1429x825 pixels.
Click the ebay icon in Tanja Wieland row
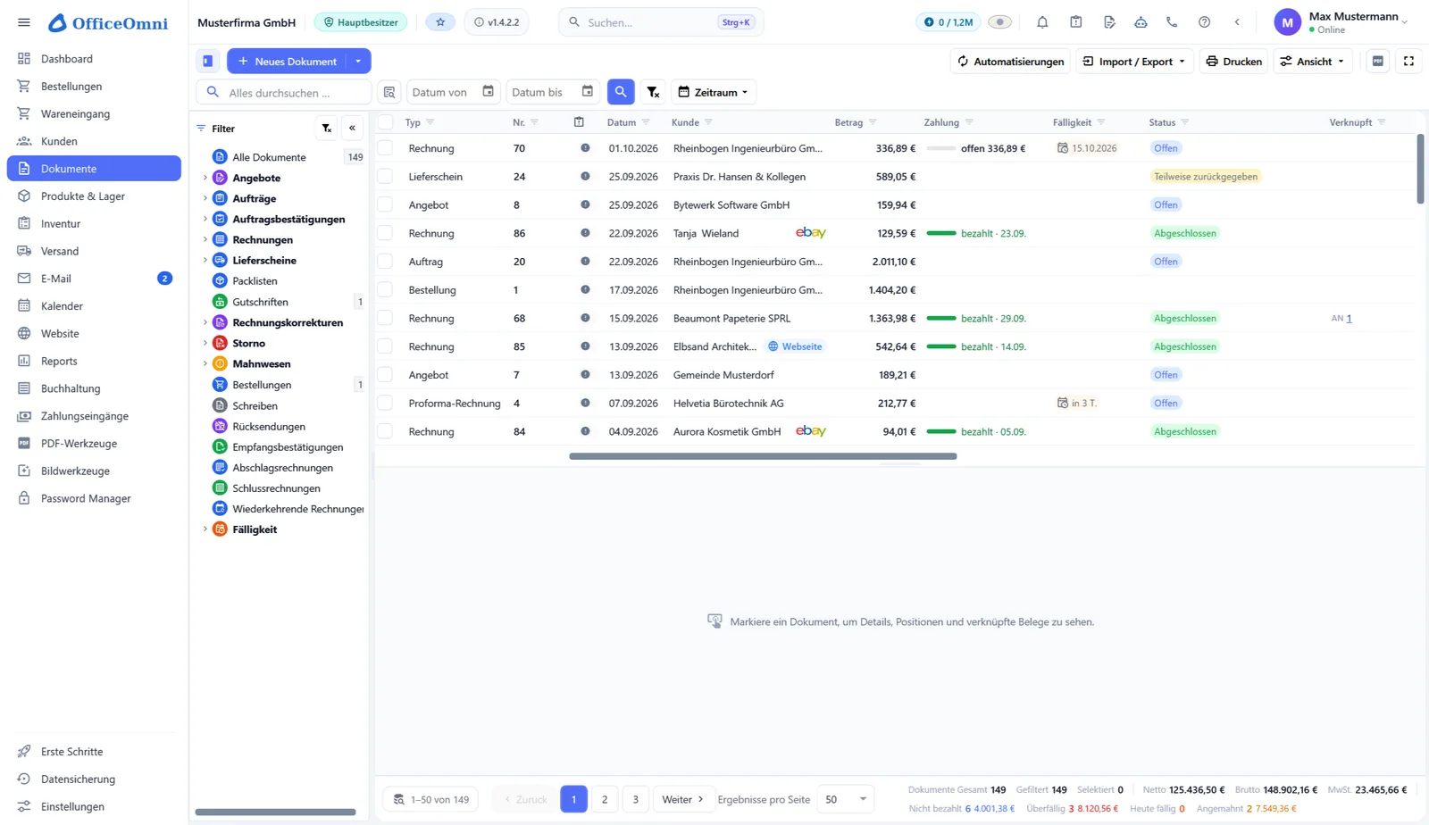point(810,233)
